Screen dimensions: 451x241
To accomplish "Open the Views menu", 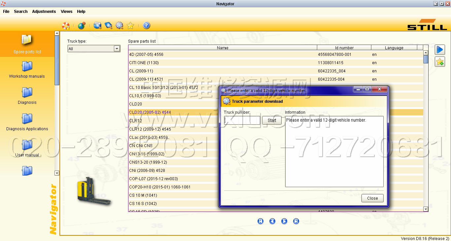I will (x=66, y=11).
